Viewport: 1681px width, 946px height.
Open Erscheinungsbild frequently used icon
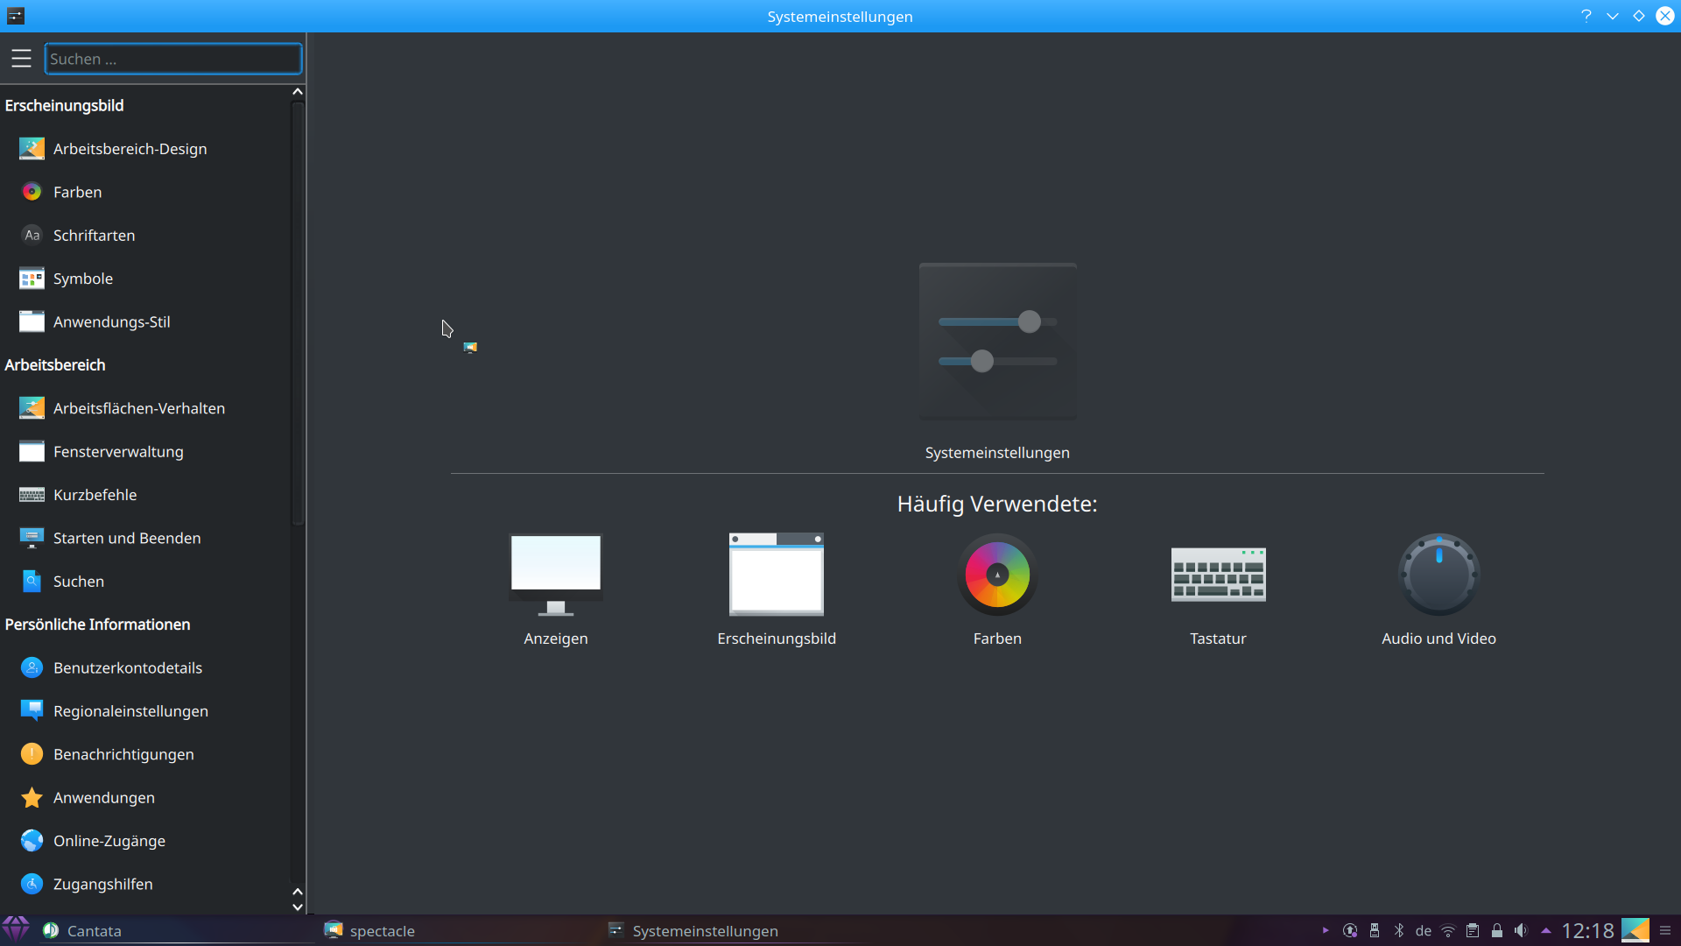tap(776, 589)
